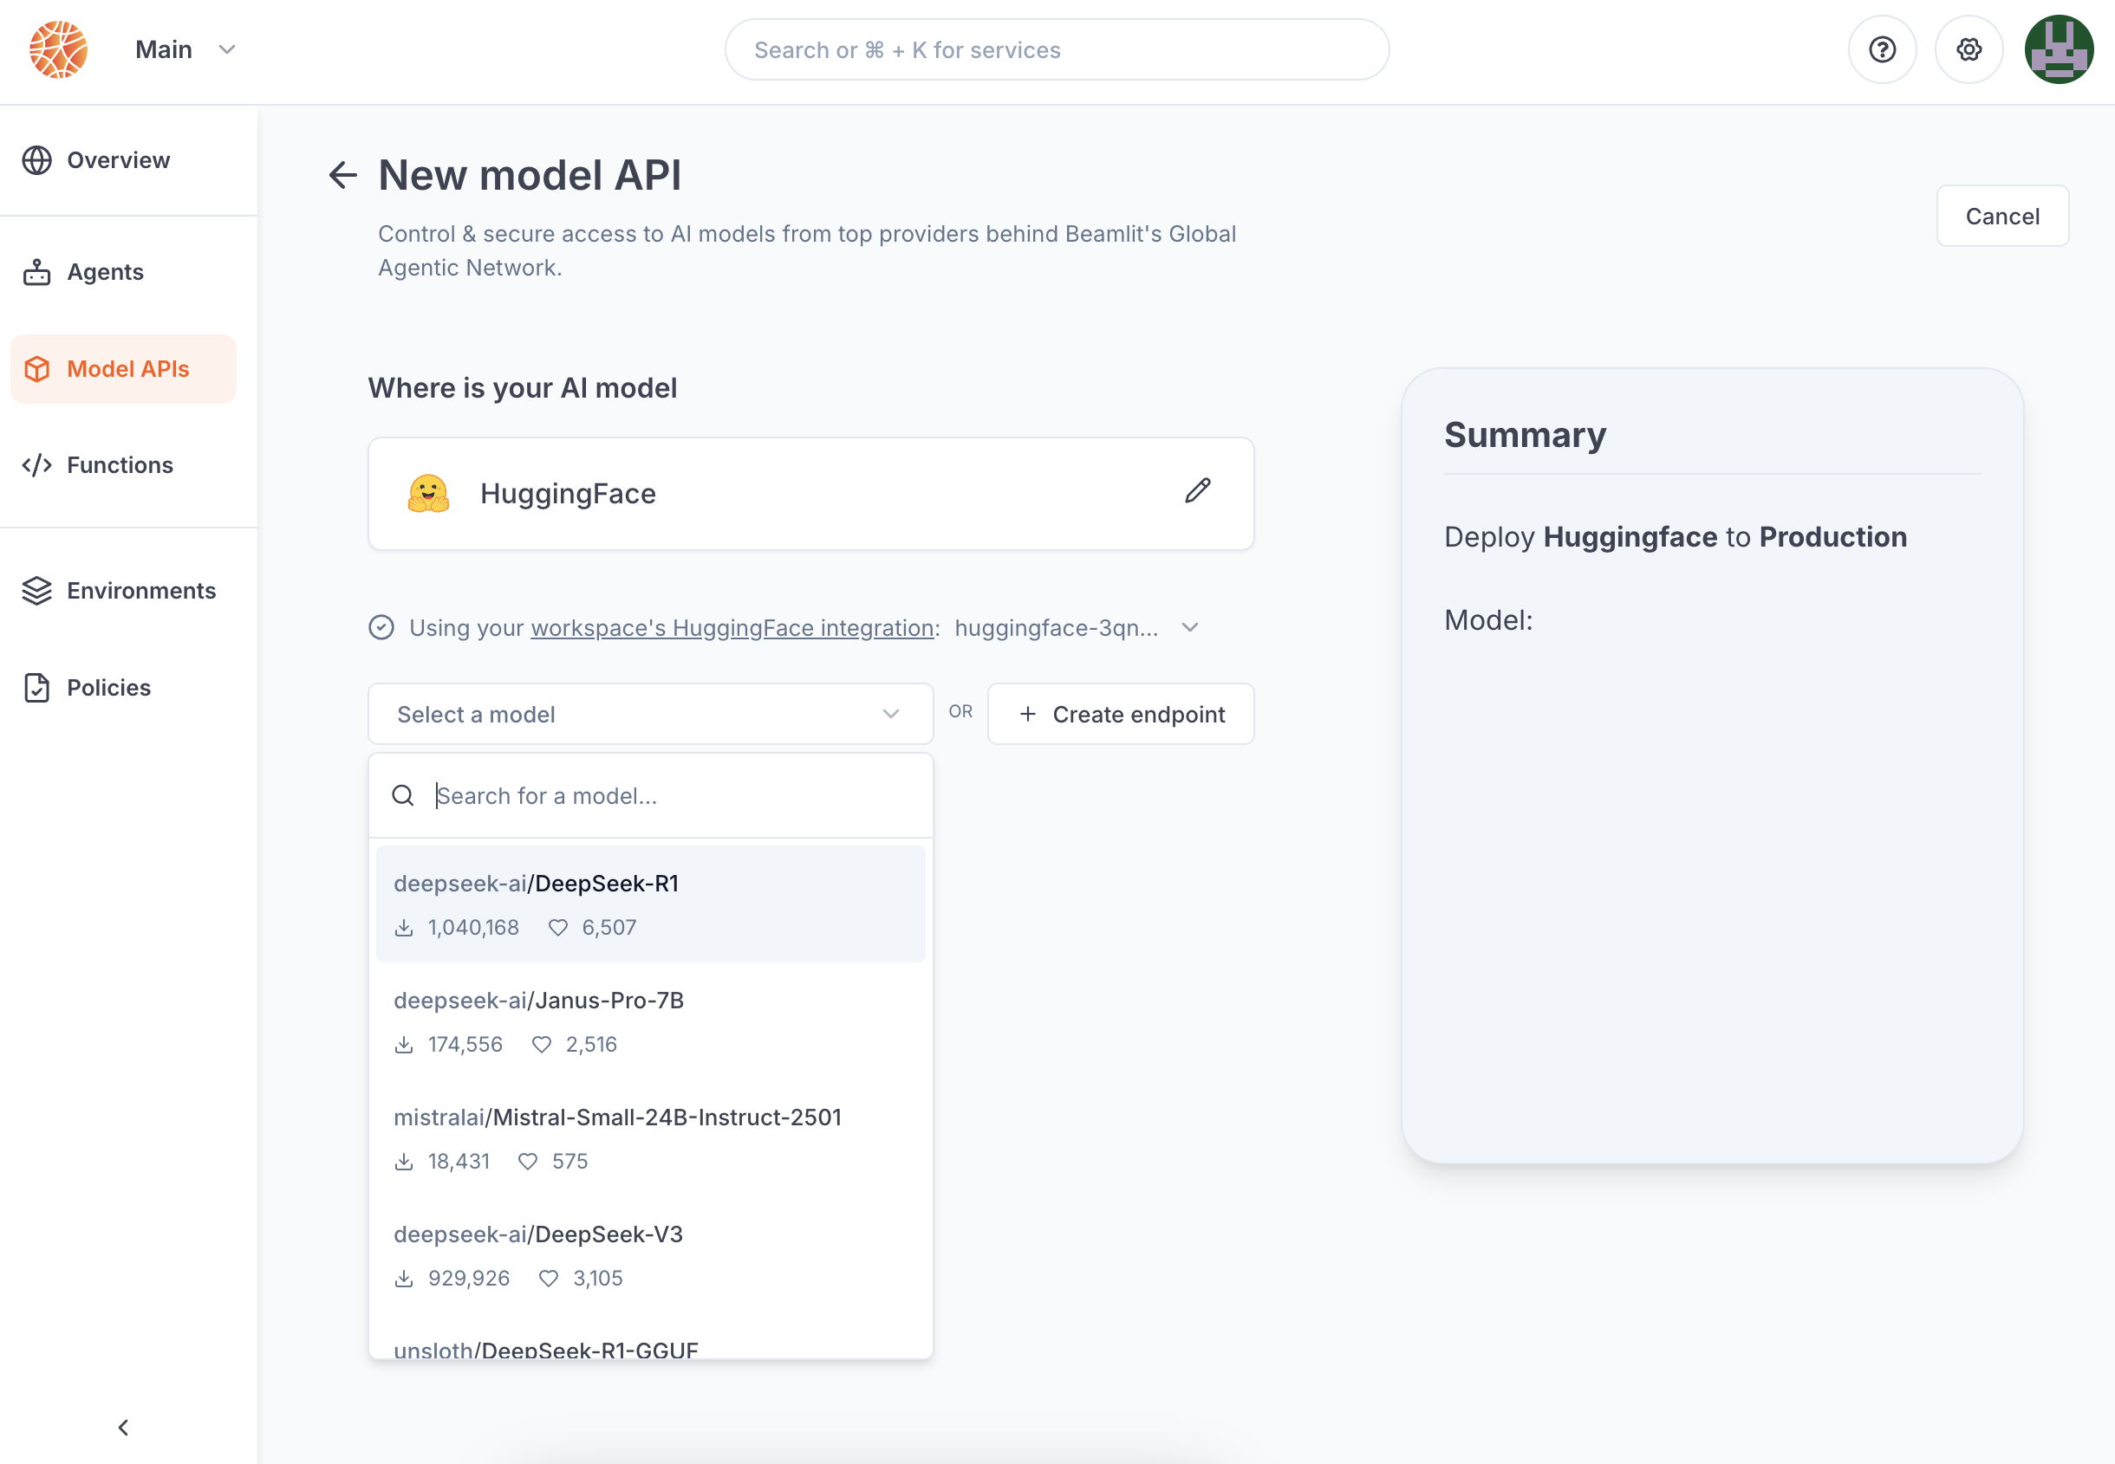Select Model APIs in sidebar

tap(123, 369)
